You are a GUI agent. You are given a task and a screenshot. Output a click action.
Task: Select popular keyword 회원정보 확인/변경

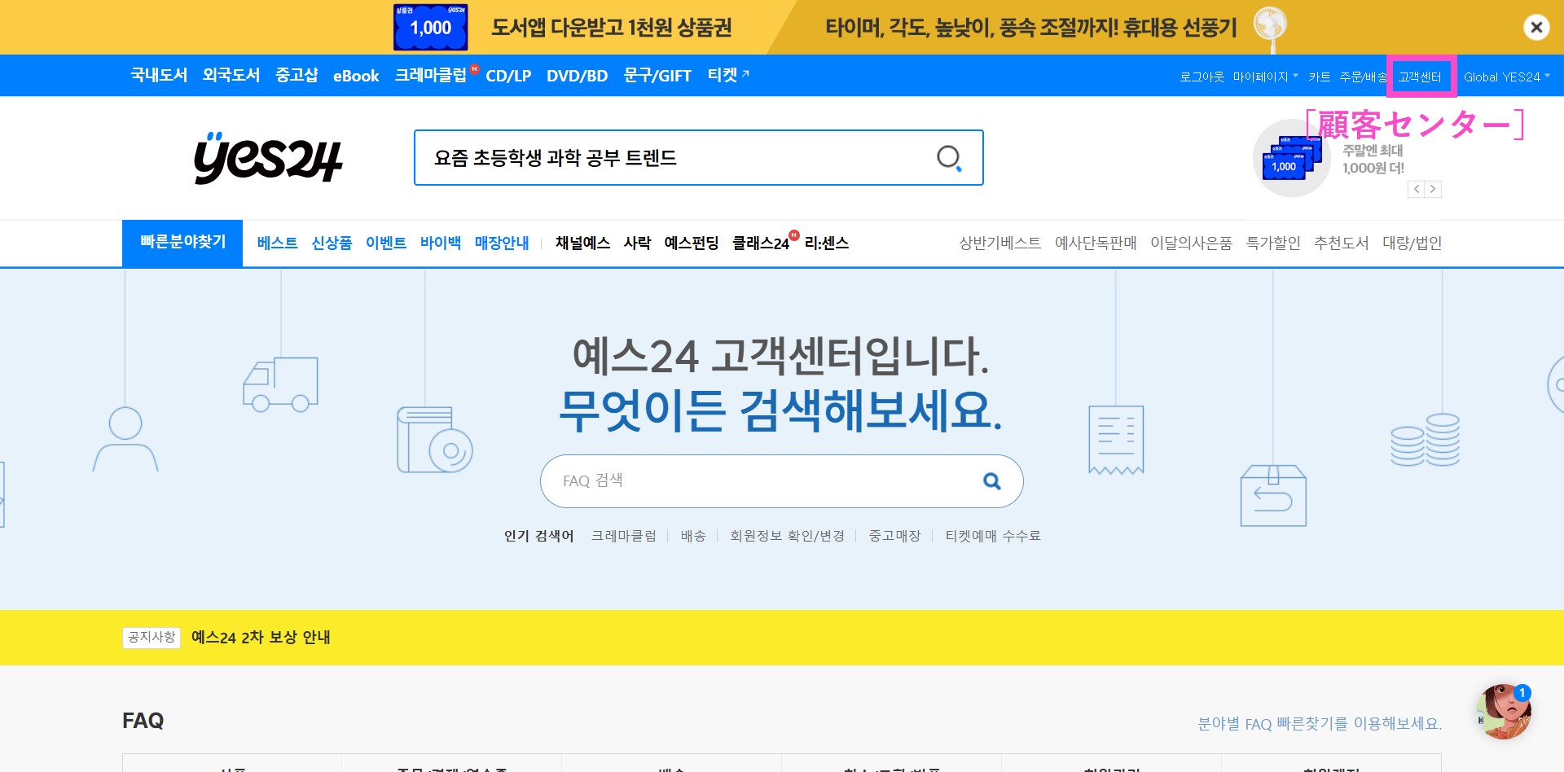[x=787, y=536]
